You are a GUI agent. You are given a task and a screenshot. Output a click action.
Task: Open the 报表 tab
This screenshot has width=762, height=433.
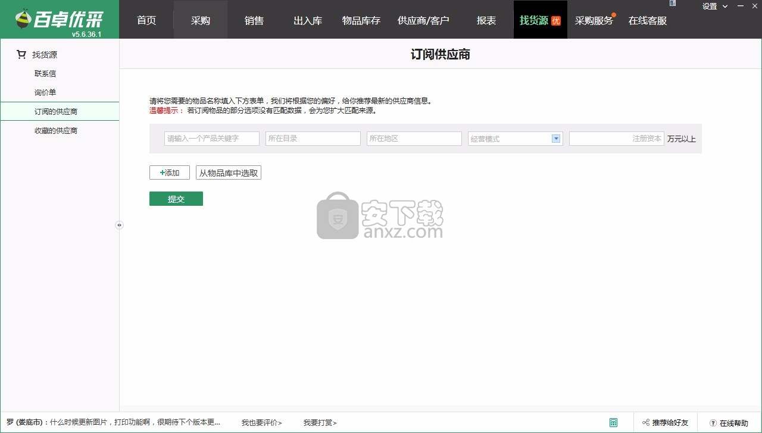pyautogui.click(x=486, y=20)
